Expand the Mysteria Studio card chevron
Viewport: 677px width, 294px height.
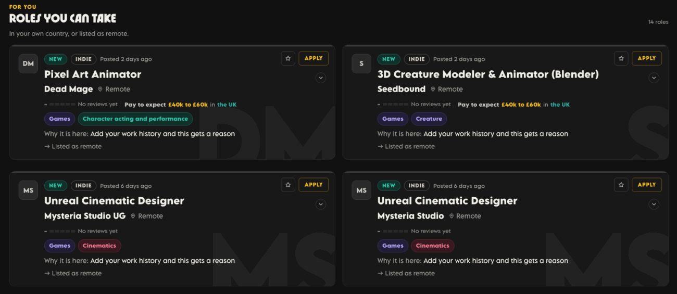654,204
